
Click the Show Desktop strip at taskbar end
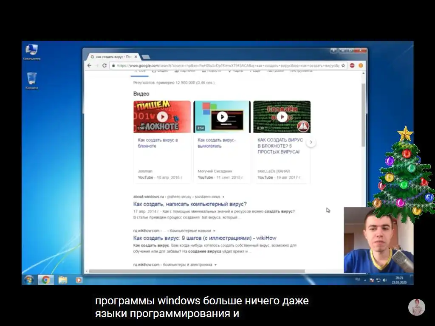412,280
